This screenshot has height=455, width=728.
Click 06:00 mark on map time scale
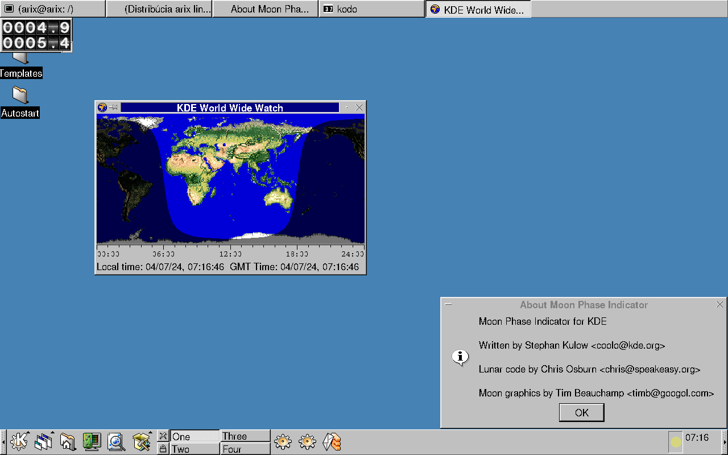pyautogui.click(x=164, y=254)
